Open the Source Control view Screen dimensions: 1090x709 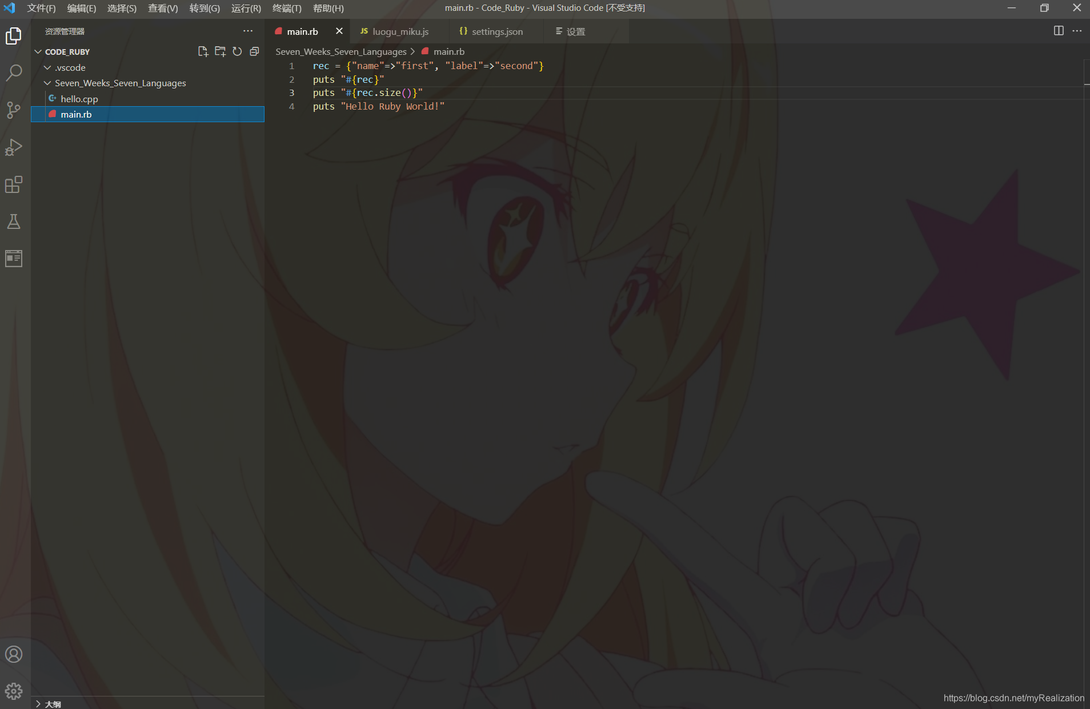coord(14,110)
